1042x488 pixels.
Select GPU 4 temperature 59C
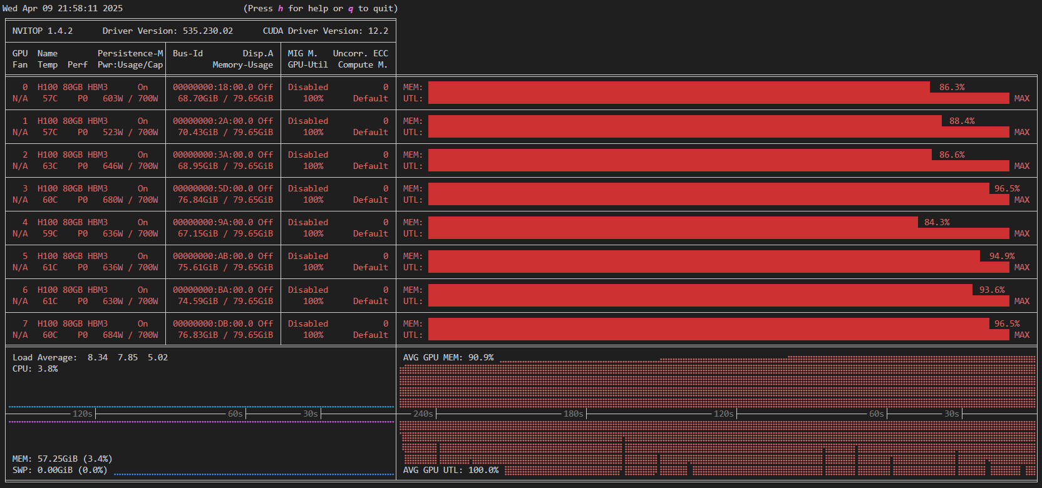(50, 233)
